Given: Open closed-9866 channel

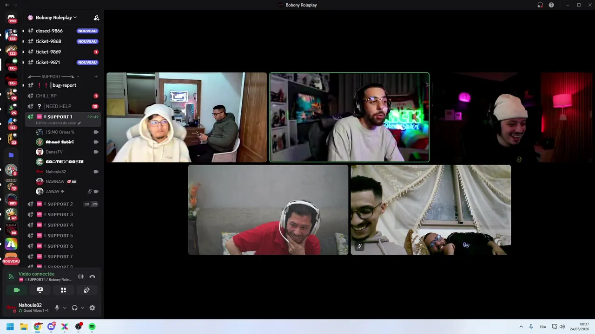Looking at the screenshot, I should (x=63, y=31).
